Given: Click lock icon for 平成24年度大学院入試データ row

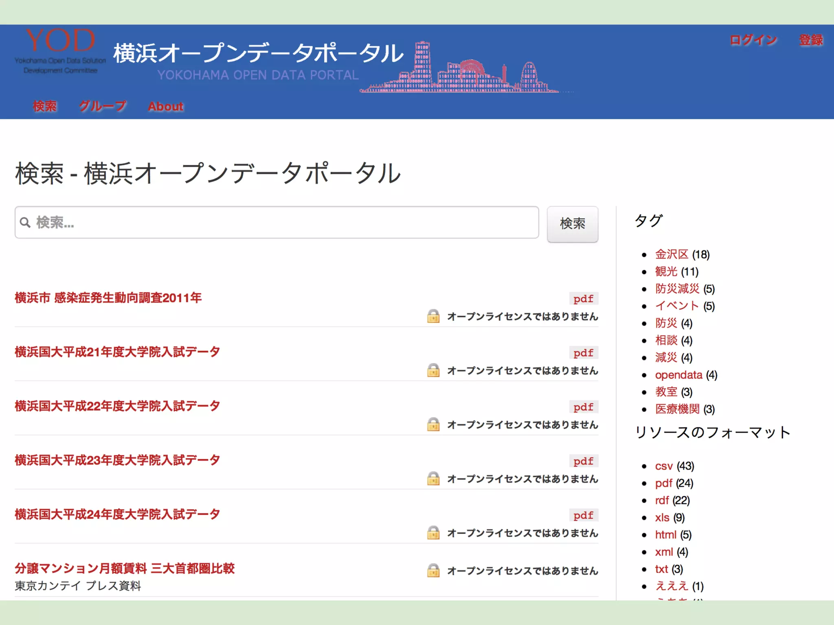Looking at the screenshot, I should [433, 533].
